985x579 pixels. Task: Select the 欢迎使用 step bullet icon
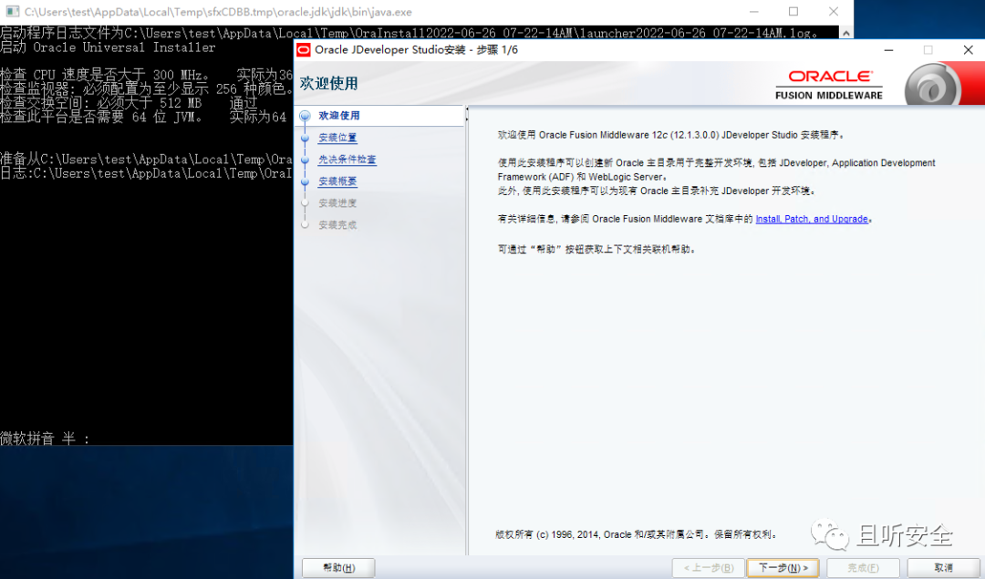coord(306,116)
